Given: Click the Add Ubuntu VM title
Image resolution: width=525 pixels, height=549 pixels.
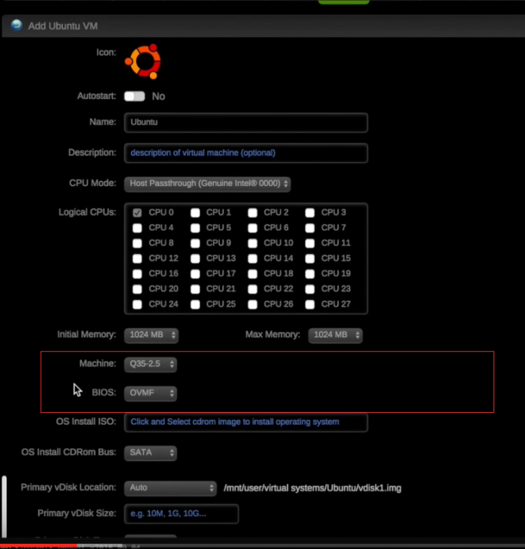Looking at the screenshot, I should point(63,26).
